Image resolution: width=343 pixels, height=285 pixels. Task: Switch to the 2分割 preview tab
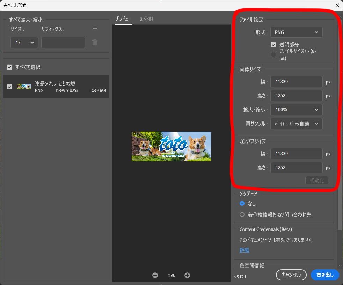coord(146,19)
